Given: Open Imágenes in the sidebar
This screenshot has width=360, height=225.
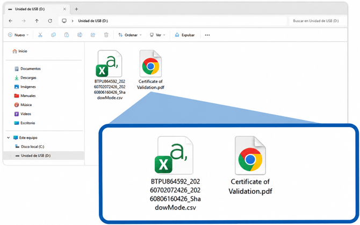Looking at the screenshot, I should (x=25, y=87).
